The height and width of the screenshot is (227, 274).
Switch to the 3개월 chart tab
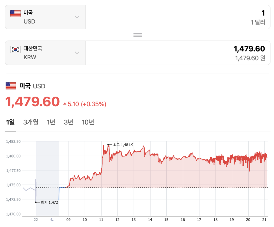[31, 122]
